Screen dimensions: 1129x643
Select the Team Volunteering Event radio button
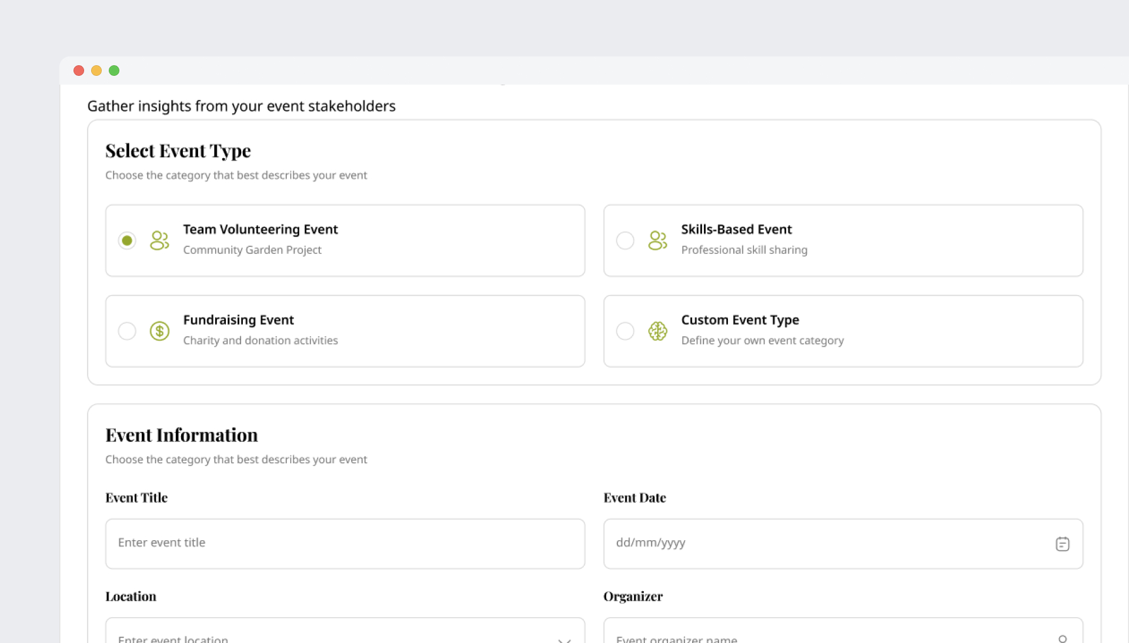click(x=127, y=240)
